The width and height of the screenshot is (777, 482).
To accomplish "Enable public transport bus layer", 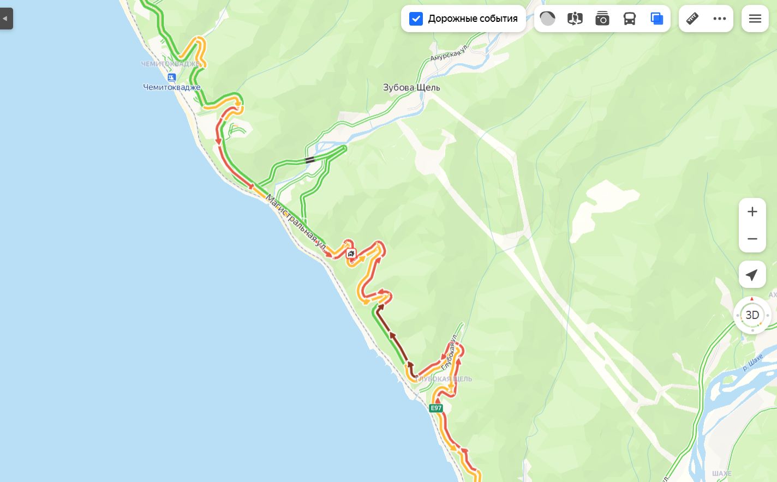I will 629,19.
